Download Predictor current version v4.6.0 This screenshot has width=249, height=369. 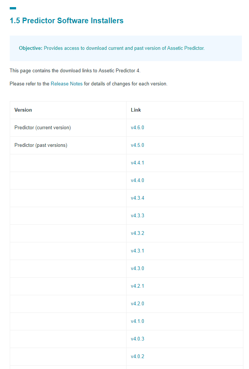pos(137,127)
